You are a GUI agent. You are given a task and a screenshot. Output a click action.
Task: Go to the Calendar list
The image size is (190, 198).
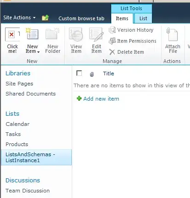pos(17,124)
